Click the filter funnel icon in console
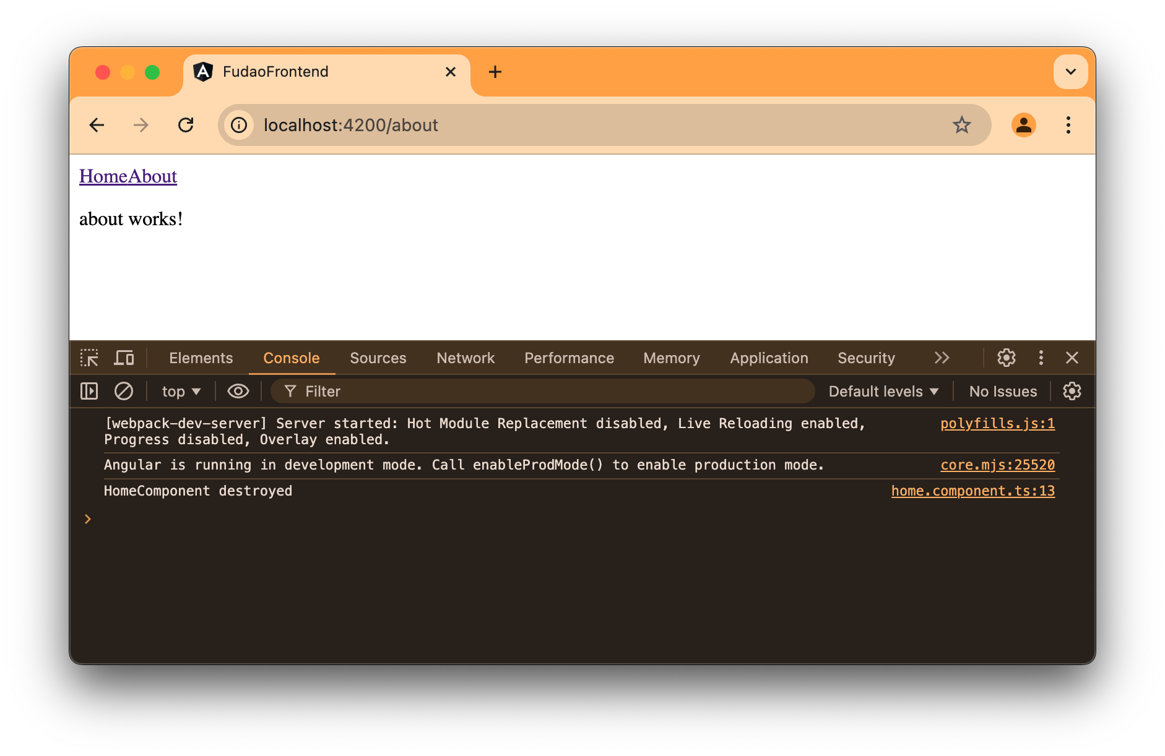 point(290,391)
